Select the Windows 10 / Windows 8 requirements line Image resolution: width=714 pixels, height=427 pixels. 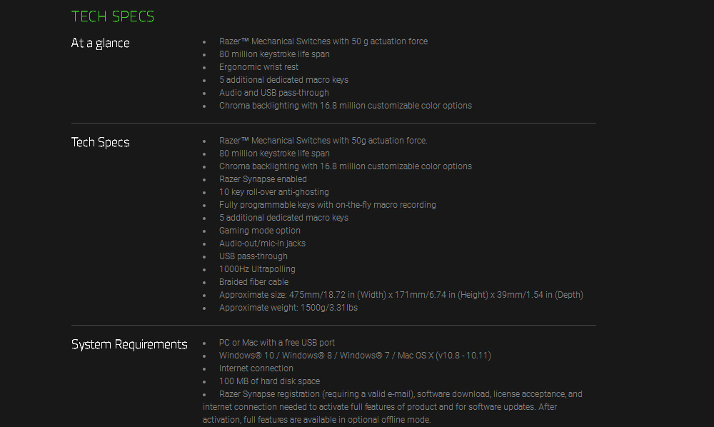click(355, 355)
